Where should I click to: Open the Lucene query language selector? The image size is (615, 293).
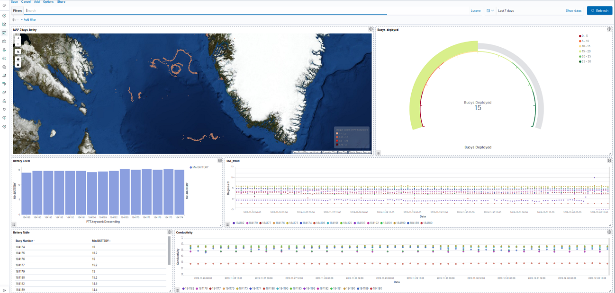(x=475, y=10)
